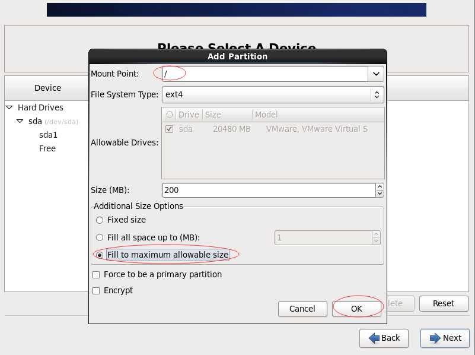Select the Fixed size radio button
Image resolution: width=475 pixels, height=355 pixels.
coord(100,220)
